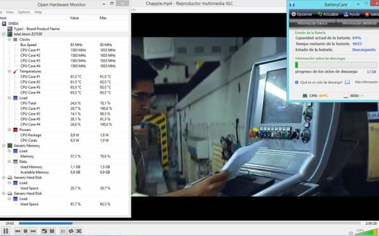The height and width of the screenshot is (236, 379).
Task: Click the BatteryCare discharge cycle progress bar
Action: coord(336,65)
